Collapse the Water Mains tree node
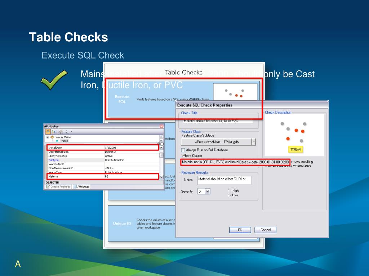Viewport: 369px width, 276px height. [47, 137]
